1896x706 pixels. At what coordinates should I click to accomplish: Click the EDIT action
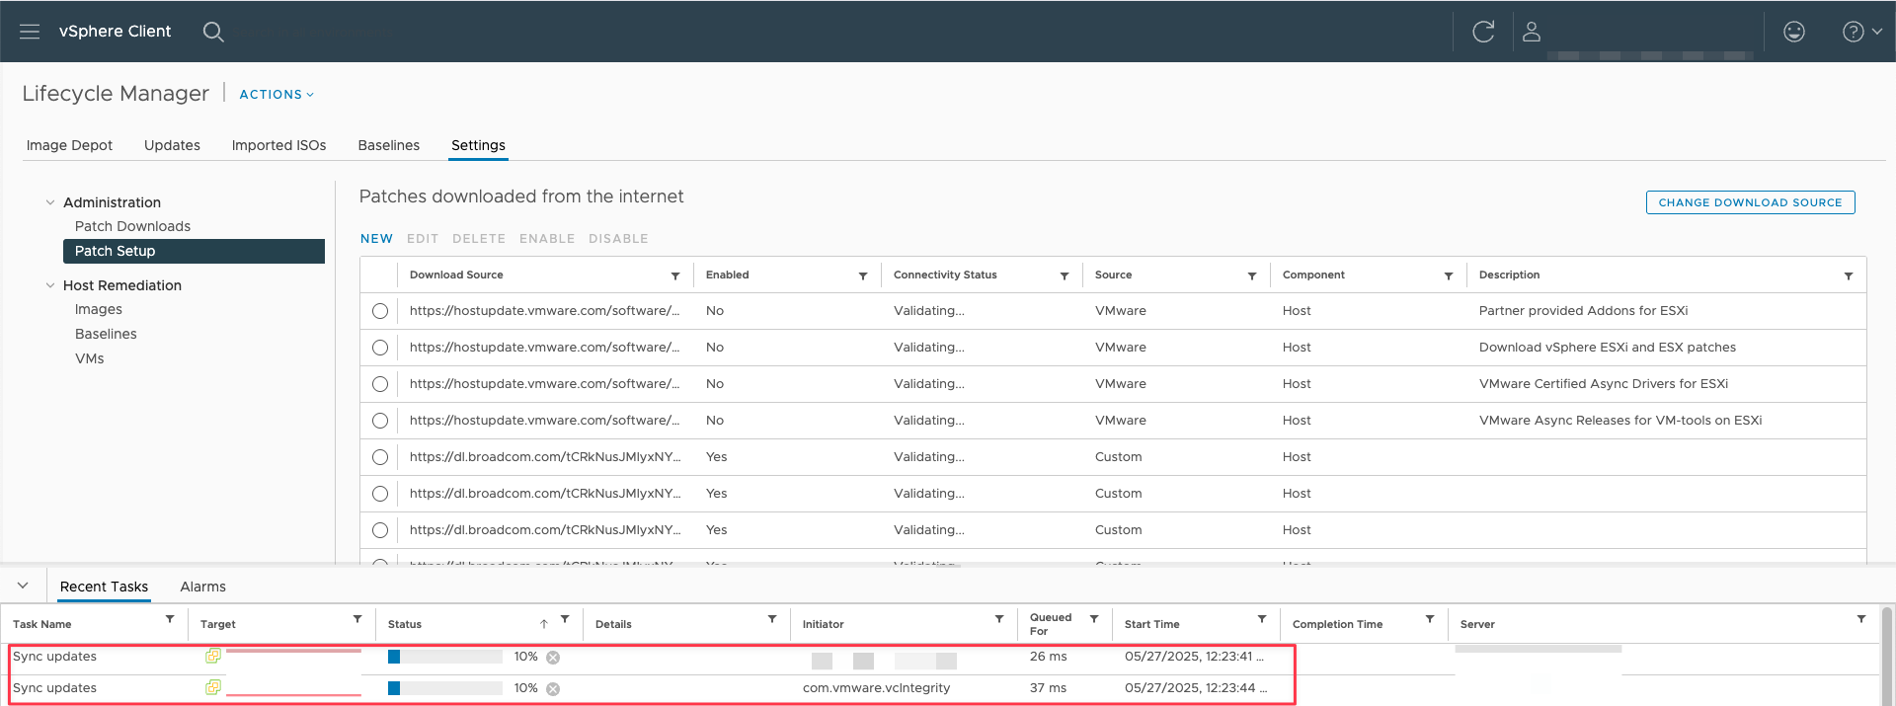[423, 239]
